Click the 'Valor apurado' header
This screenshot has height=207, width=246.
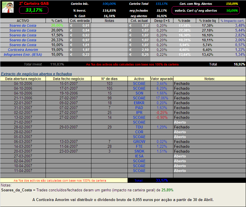tap(162, 79)
